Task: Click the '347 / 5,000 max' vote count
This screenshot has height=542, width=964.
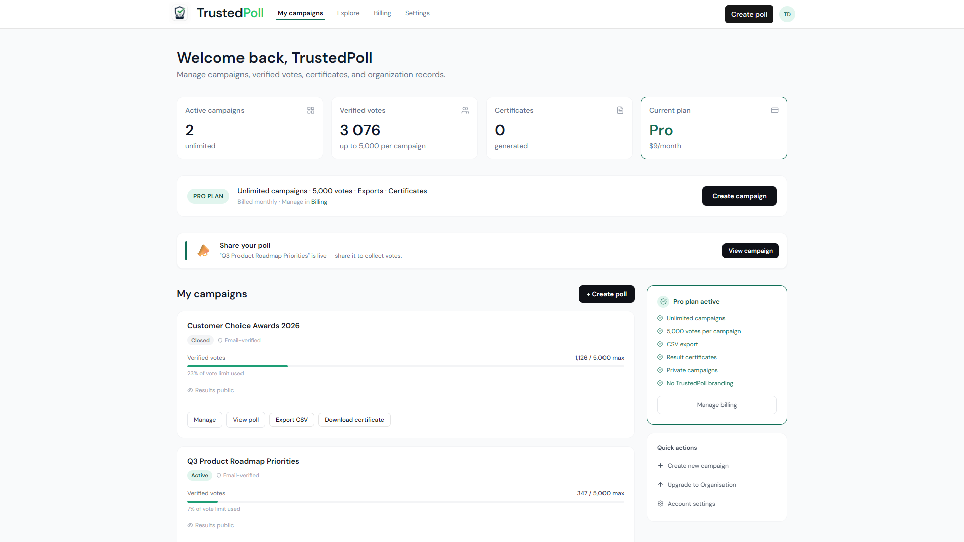Action: [x=600, y=493]
